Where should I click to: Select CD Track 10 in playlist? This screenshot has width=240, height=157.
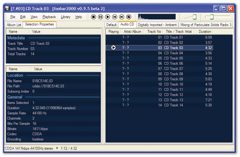point(159,84)
